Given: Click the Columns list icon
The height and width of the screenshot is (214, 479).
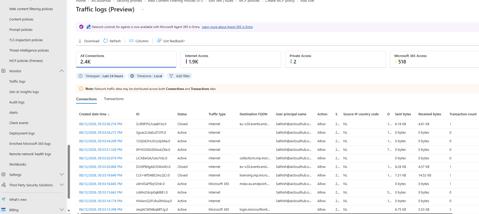Looking at the screenshot, I should 131,41.
